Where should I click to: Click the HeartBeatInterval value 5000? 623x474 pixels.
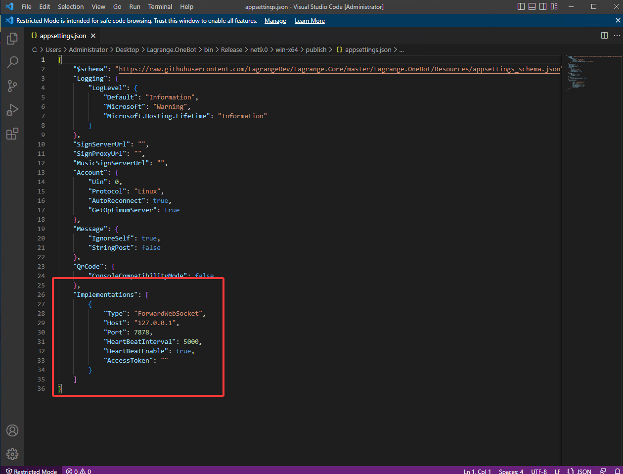pos(191,341)
